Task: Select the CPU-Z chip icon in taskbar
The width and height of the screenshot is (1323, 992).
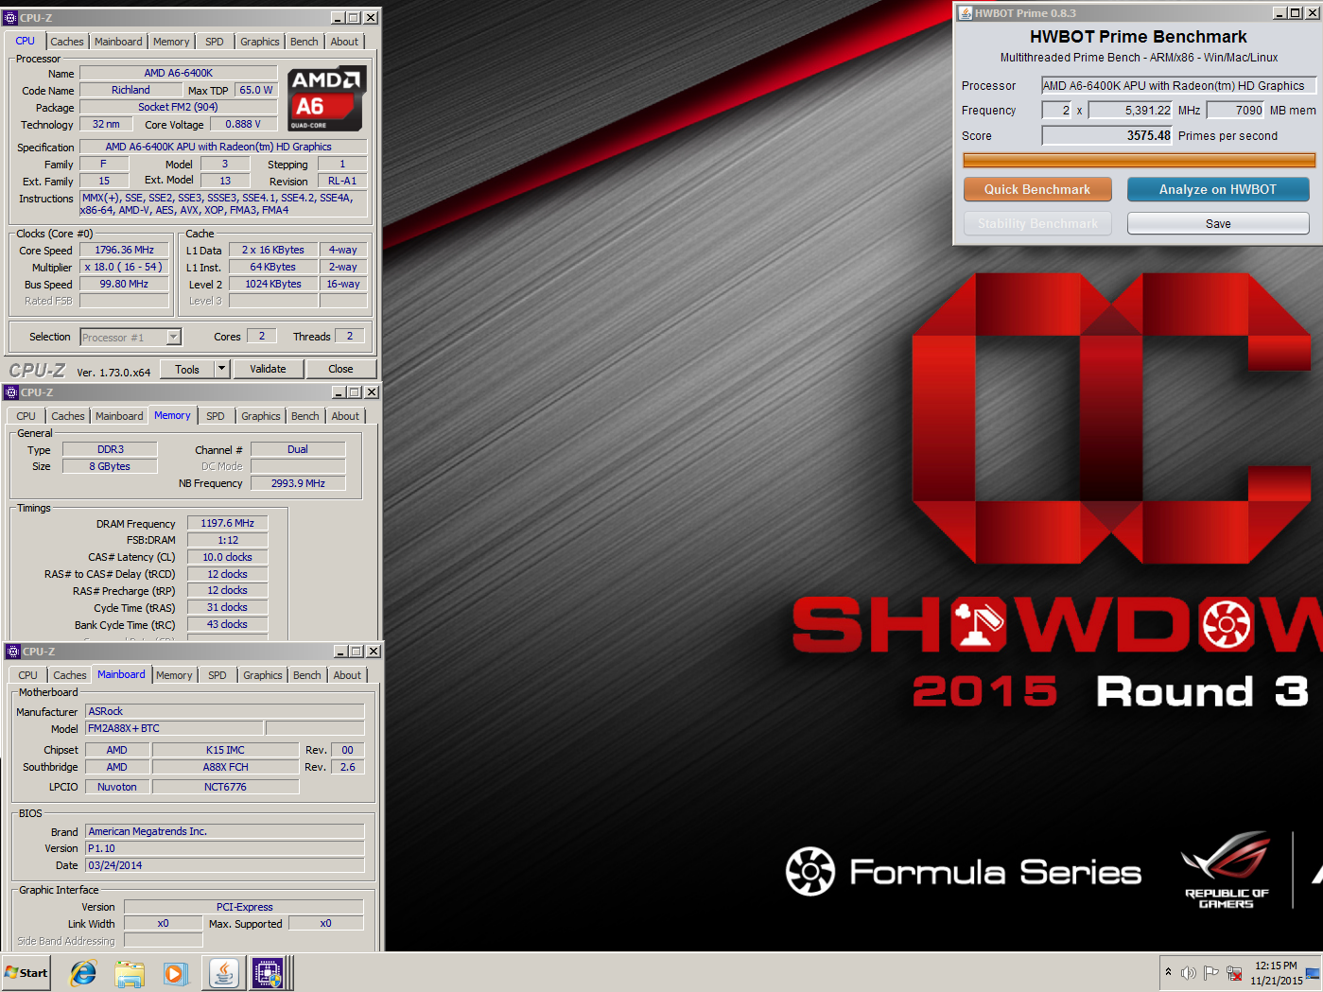Action: [268, 972]
